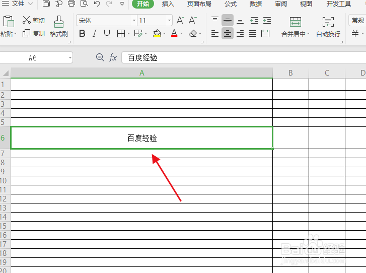This screenshot has width=366, height=273.
Task: Toggle vertical middle alignment
Action: pyautogui.click(x=228, y=20)
